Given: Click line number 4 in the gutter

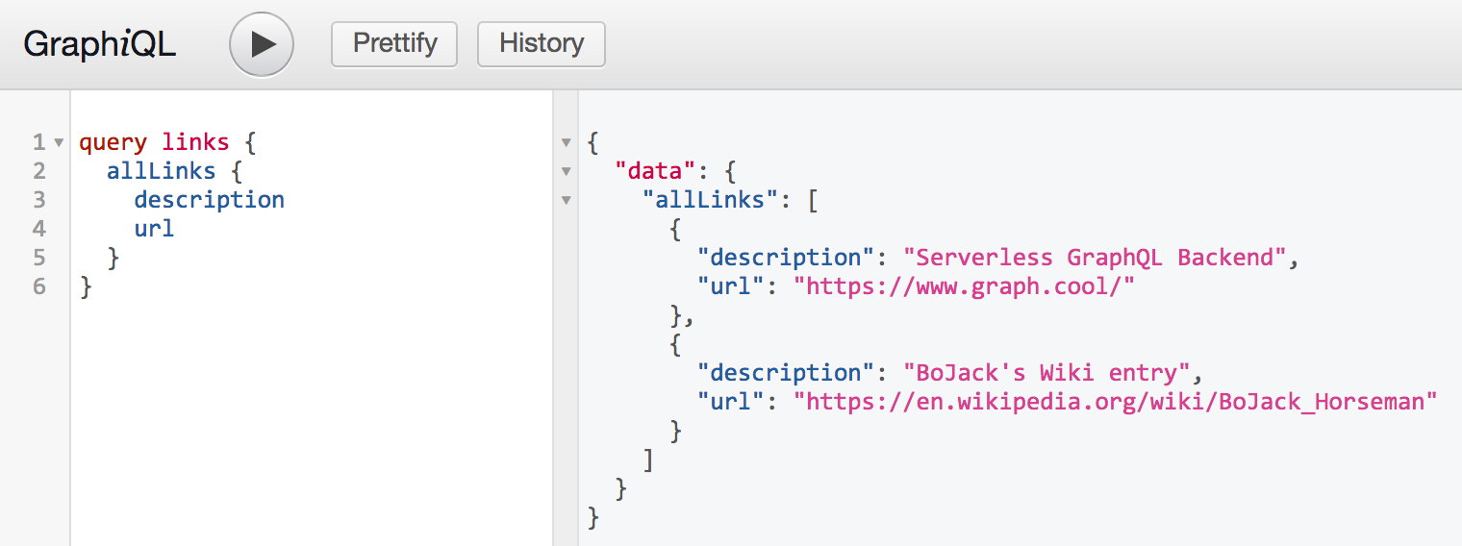Looking at the screenshot, I should [x=38, y=229].
